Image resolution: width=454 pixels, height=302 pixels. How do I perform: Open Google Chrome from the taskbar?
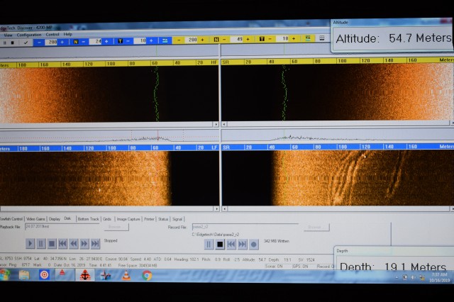147,275
